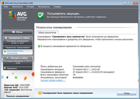Click the update arrows icon on Обновить сейчас
The height and width of the screenshot is (99, 140).
(8, 58)
